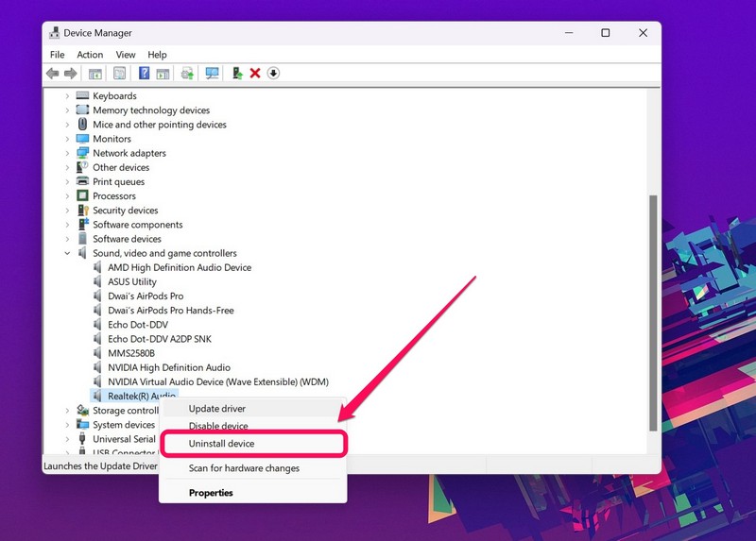The width and height of the screenshot is (756, 541).
Task: Open the View menu
Action: pos(126,55)
